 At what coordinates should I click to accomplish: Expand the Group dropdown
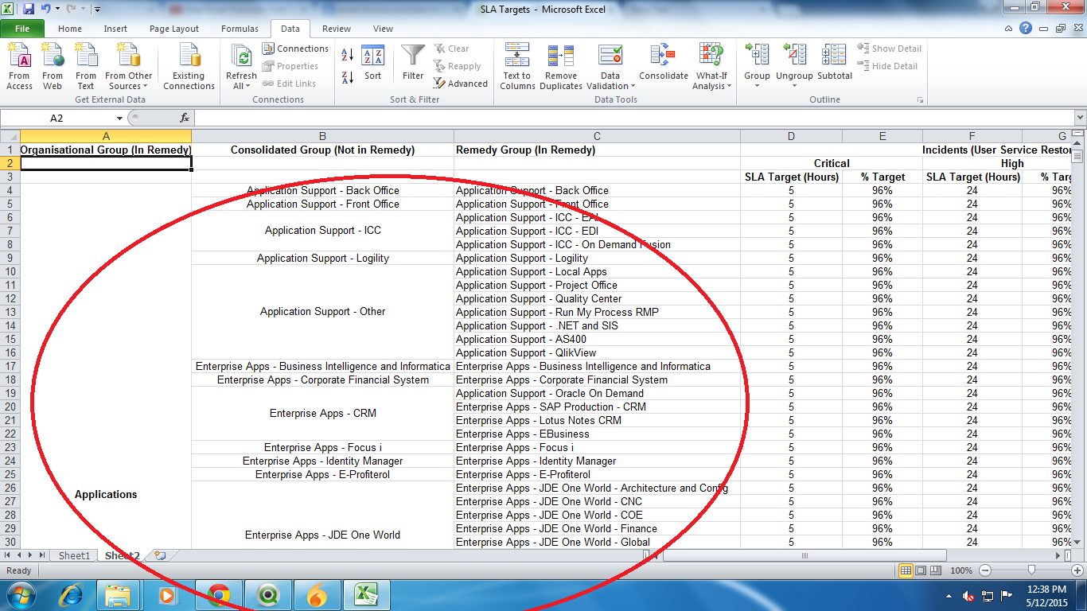757,86
